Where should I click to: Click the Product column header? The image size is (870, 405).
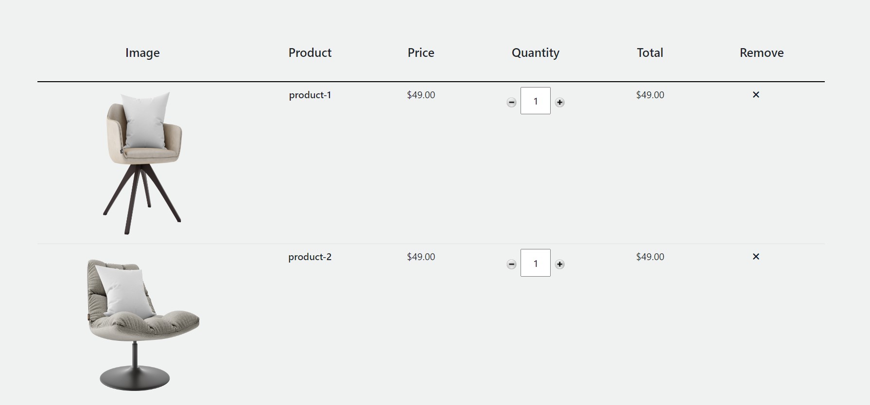coord(310,53)
